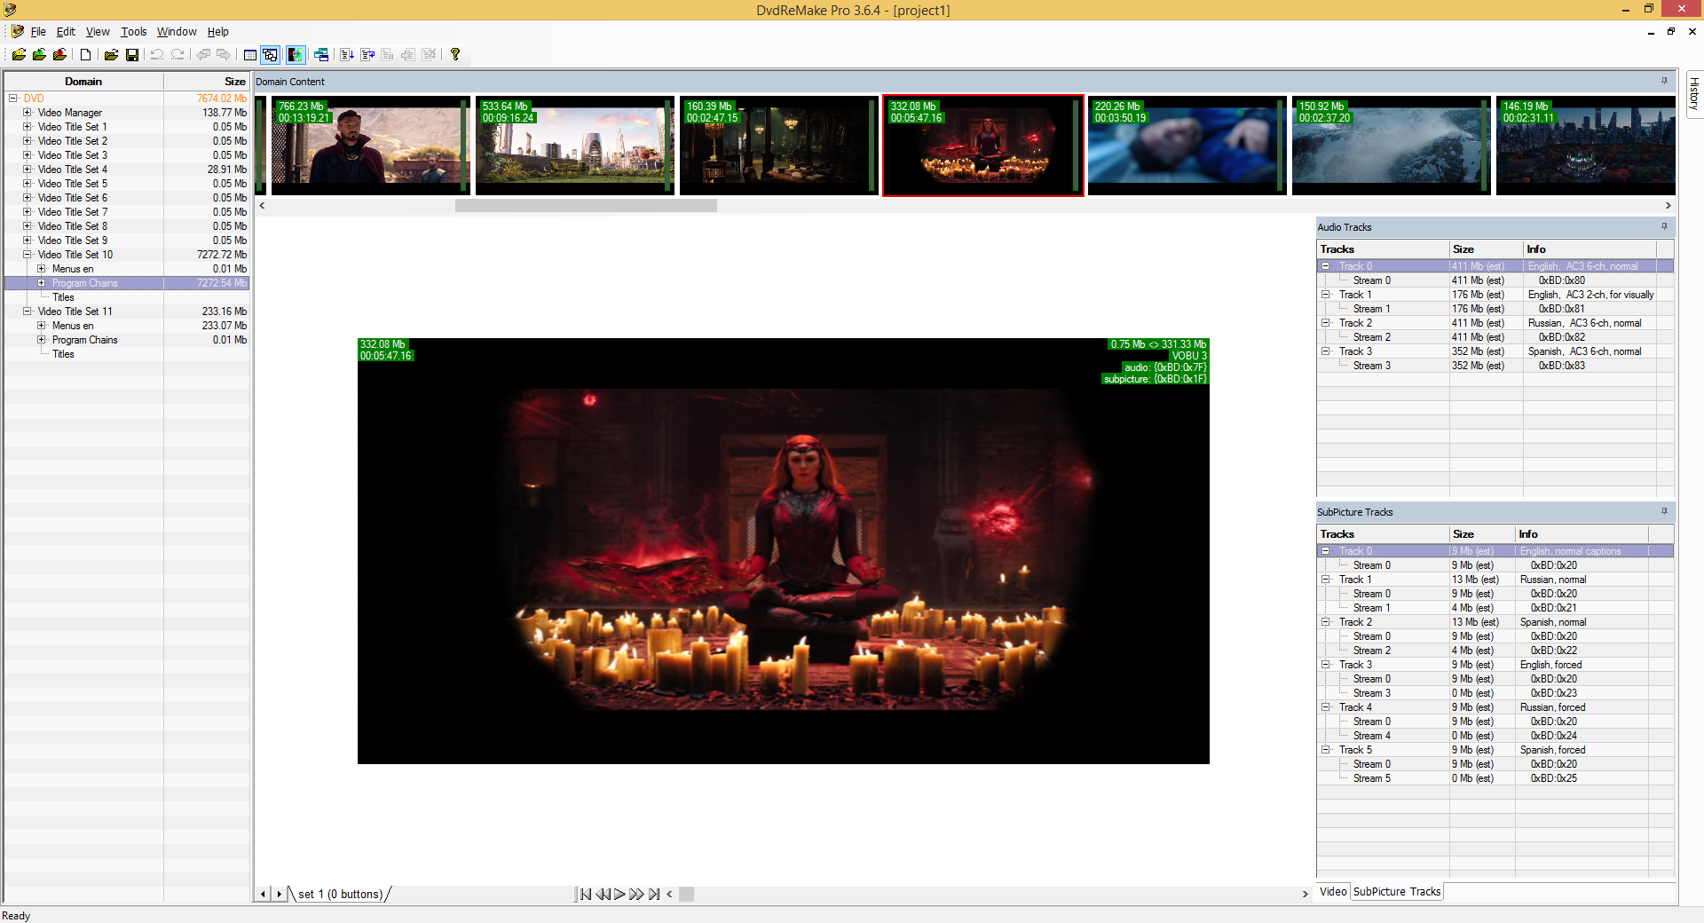This screenshot has height=923, width=1704.
Task: Expand the Video Manager tree node
Action: pos(28,113)
